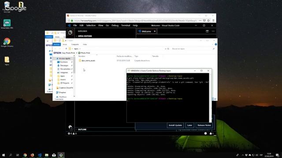
Task: Click the VS Code icon in the taskbar
Action: point(40,155)
